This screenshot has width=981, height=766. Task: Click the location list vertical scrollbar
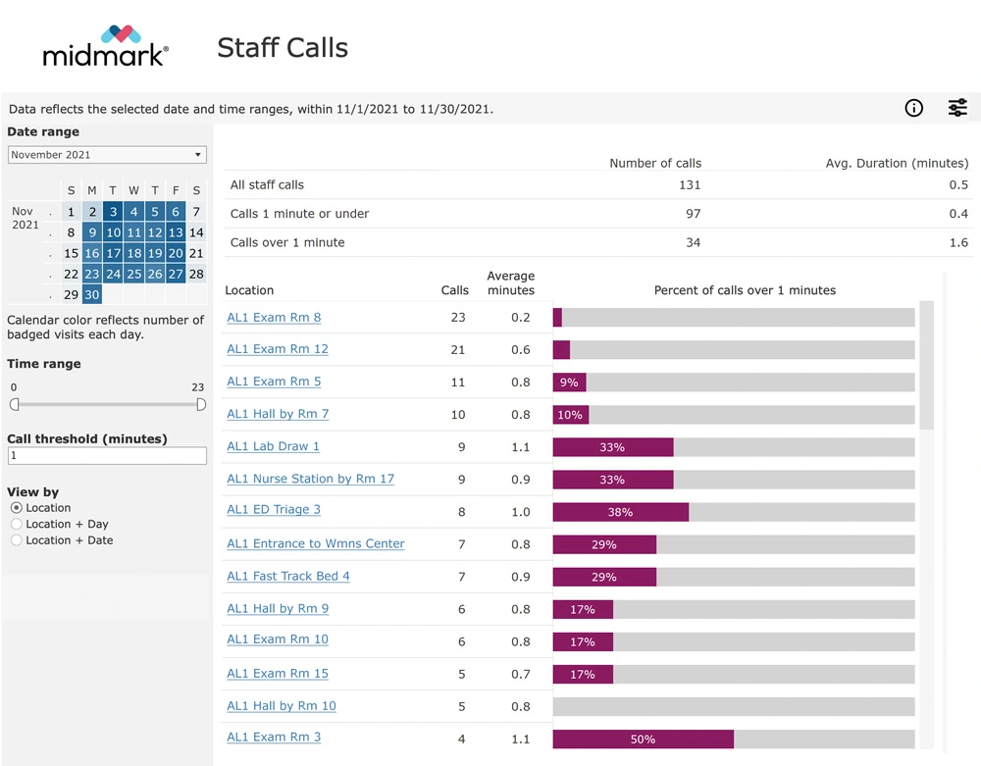pos(926,365)
